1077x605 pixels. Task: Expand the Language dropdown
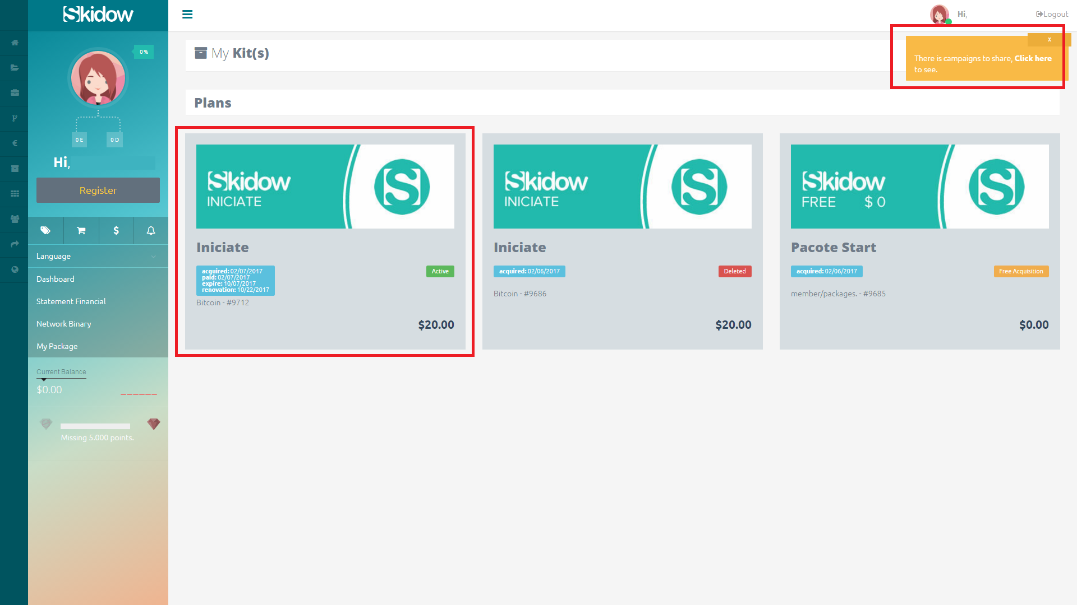pyautogui.click(x=98, y=256)
